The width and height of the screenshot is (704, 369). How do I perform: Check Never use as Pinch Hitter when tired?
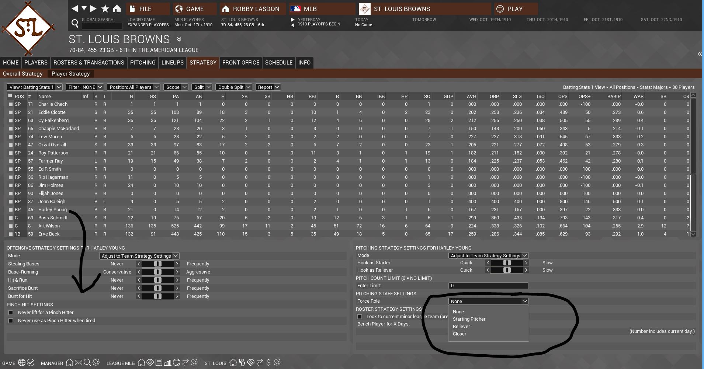[11, 321]
